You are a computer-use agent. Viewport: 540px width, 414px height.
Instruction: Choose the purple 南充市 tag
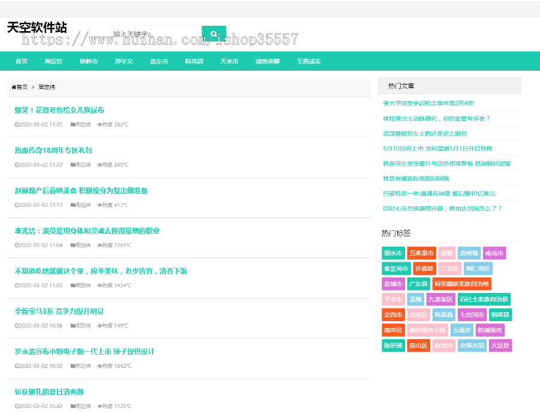pyautogui.click(x=494, y=253)
